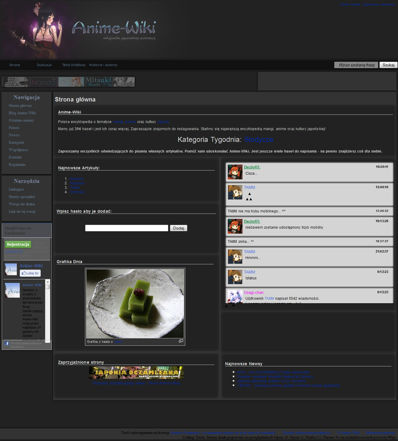398x441 pixels.
Task: Open the SP anime girl banner
Action: pos(71,82)
